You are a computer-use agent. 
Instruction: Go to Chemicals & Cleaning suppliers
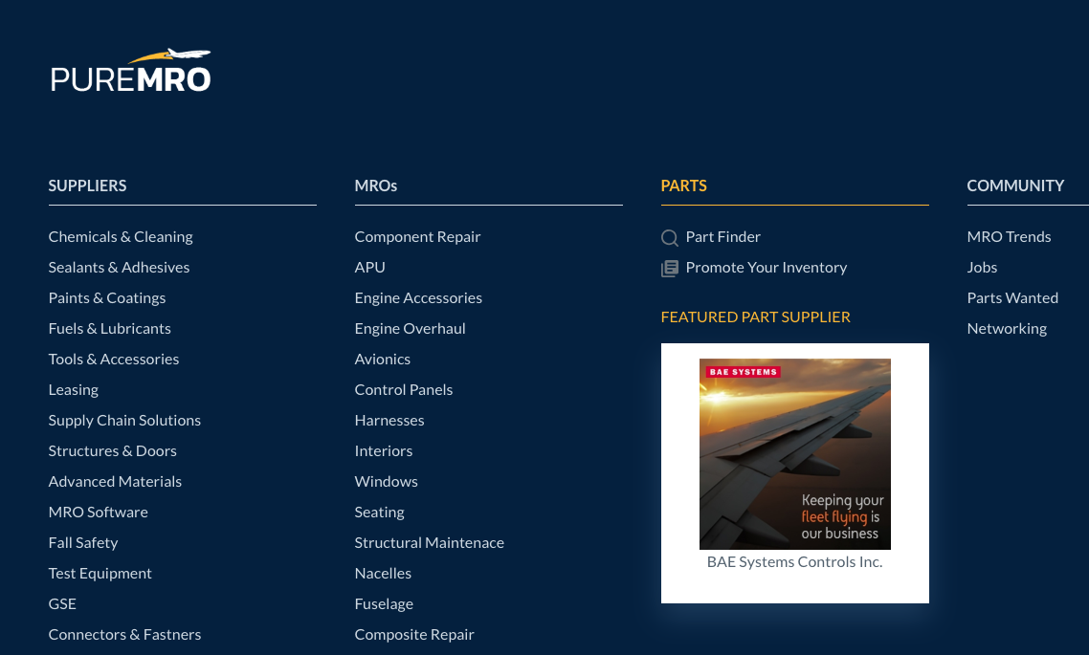point(121,237)
